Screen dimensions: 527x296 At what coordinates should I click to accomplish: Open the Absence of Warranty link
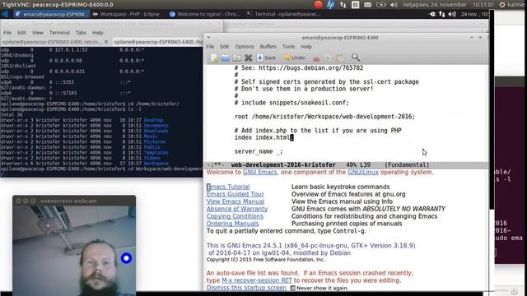click(237, 209)
